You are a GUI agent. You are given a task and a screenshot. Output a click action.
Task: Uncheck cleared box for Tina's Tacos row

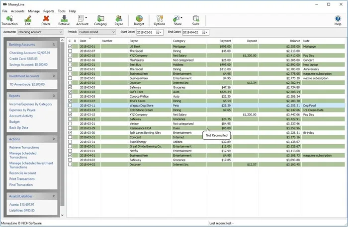(x=70, y=101)
